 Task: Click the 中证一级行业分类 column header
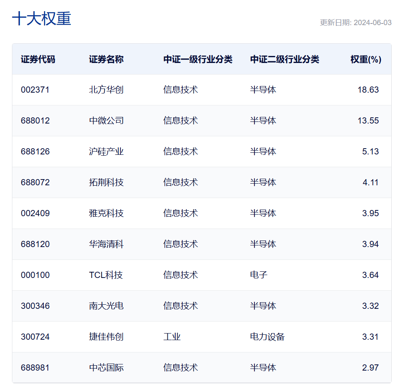198,59
